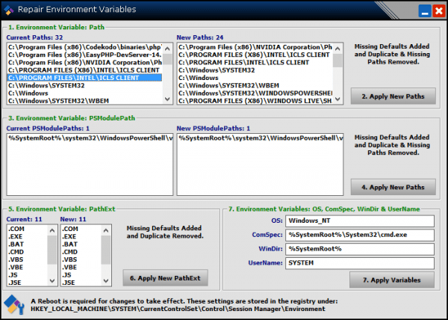
Task: Click 7. Apply Variables button
Action: coord(392,280)
